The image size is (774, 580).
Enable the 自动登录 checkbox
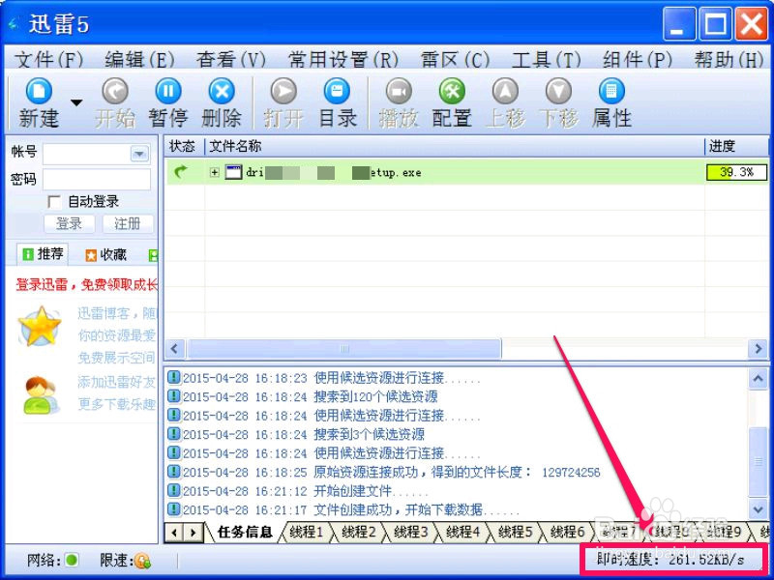[54, 201]
